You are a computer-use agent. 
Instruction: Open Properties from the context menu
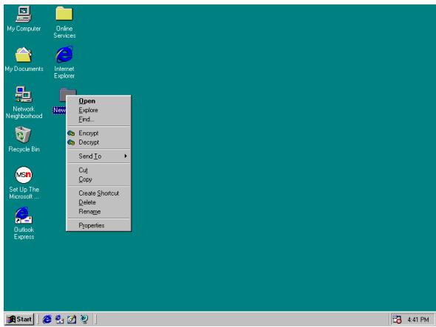click(98, 226)
